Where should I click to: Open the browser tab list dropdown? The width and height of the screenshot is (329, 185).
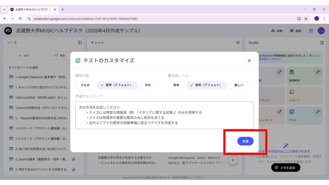(4, 9)
